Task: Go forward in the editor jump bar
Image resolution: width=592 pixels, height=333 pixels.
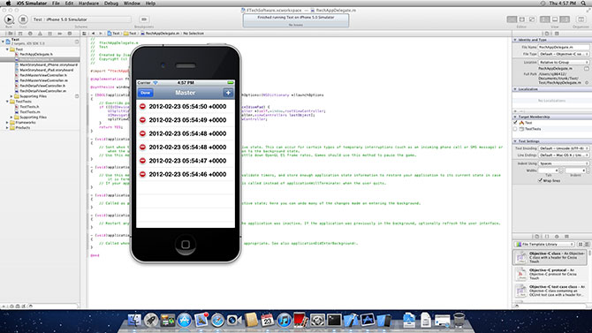Action: pyautogui.click(x=101, y=34)
